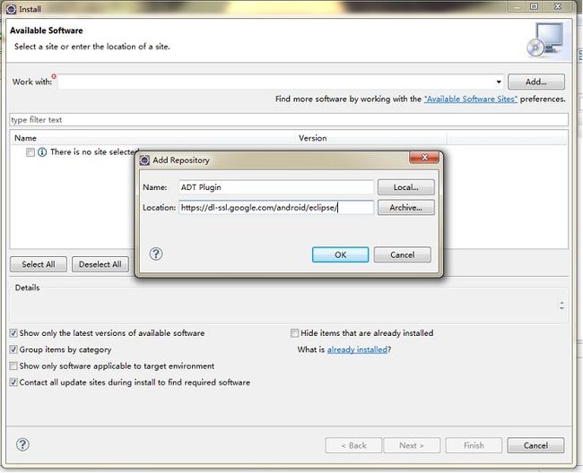Click Eclipse icon in Install window title
583x473 pixels.
point(11,9)
